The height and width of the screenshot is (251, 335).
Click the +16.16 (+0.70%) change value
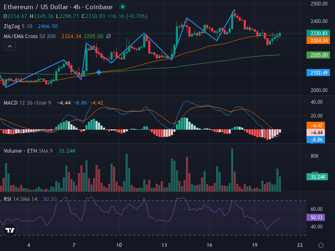pos(127,16)
